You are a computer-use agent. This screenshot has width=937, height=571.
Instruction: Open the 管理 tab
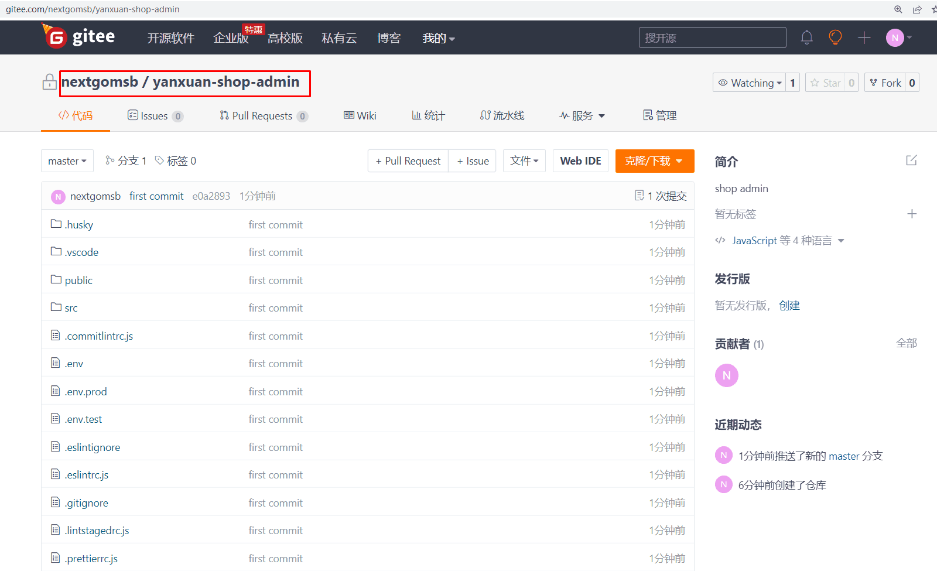(x=659, y=115)
